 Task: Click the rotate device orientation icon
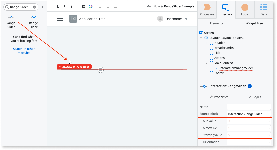click(73, 6)
